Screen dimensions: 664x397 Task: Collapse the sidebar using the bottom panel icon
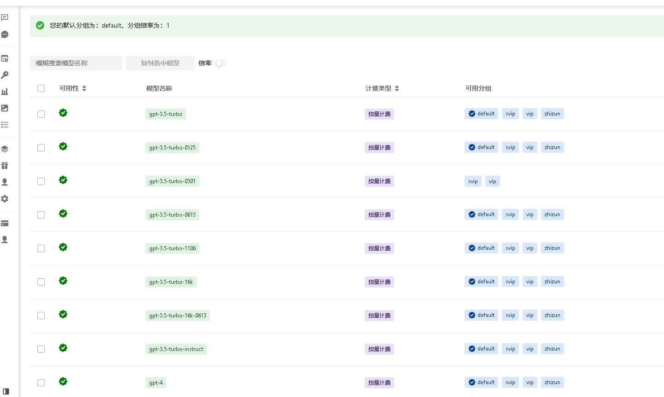pyautogui.click(x=6, y=391)
